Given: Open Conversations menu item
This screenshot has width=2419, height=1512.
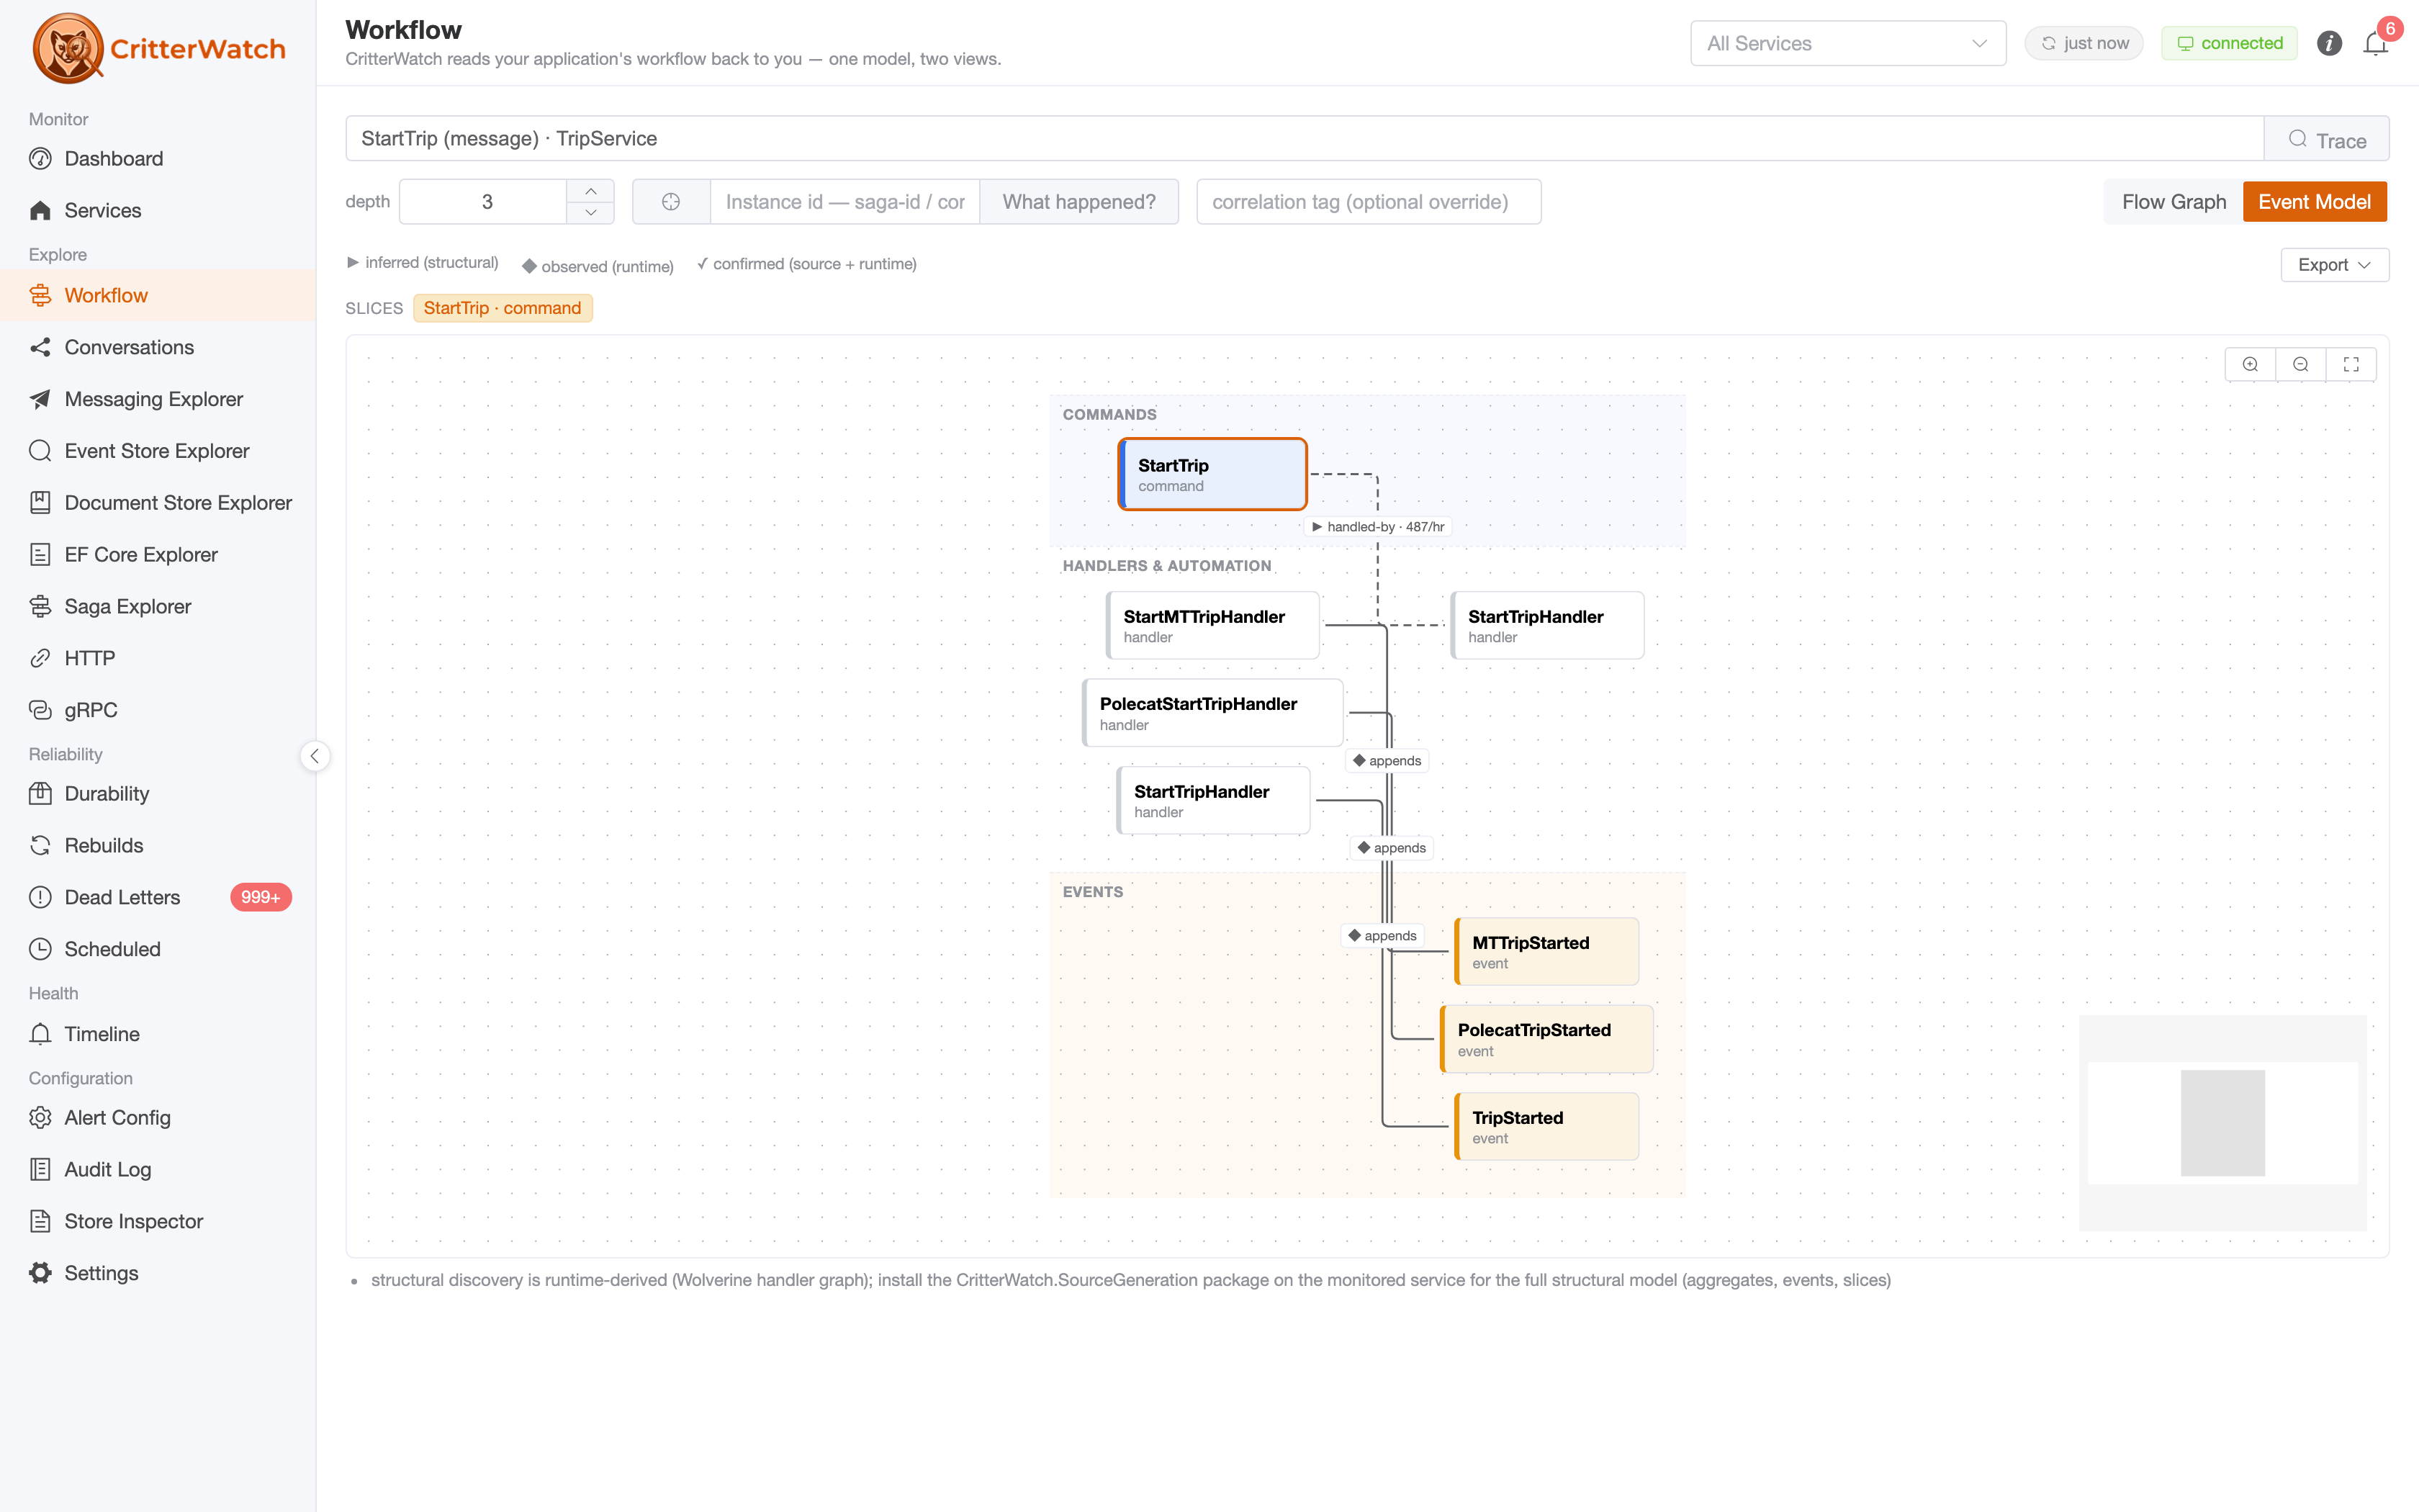Looking at the screenshot, I should point(158,347).
